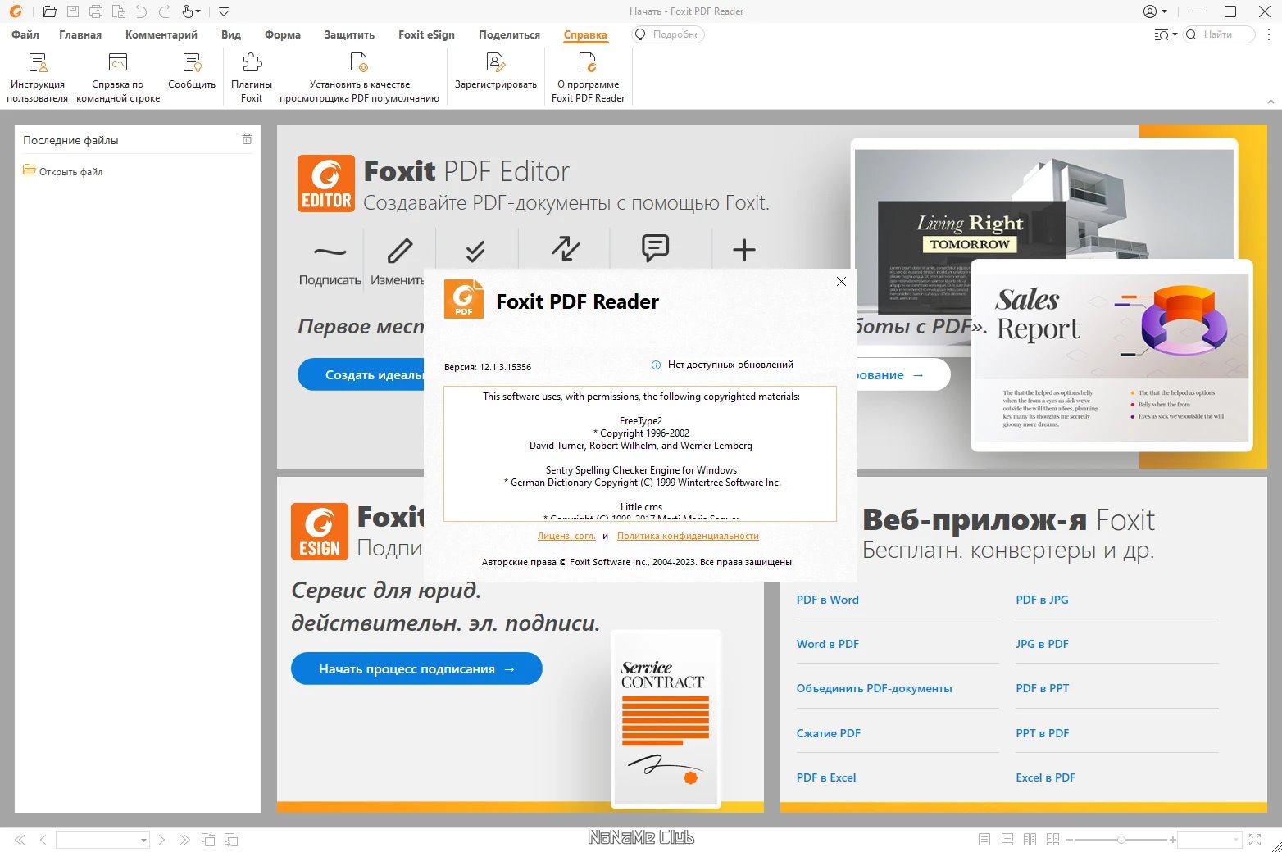Screen dimensions: 1282x852
Task: Open a file using the Open toolbar icon
Action: click(x=49, y=11)
